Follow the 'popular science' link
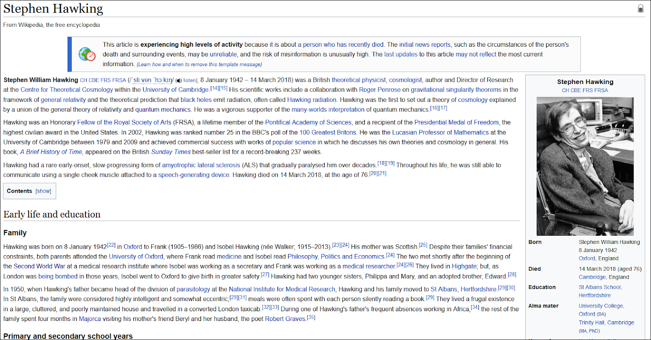651x340 pixels. [294, 142]
